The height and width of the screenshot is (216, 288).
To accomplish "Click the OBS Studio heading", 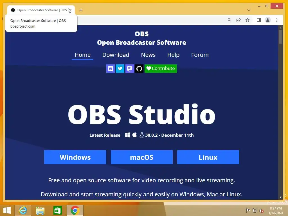I will click(x=142, y=114).
